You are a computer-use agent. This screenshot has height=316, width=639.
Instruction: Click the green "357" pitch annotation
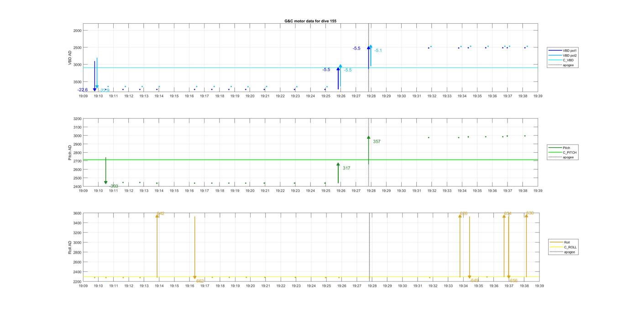(x=377, y=142)
